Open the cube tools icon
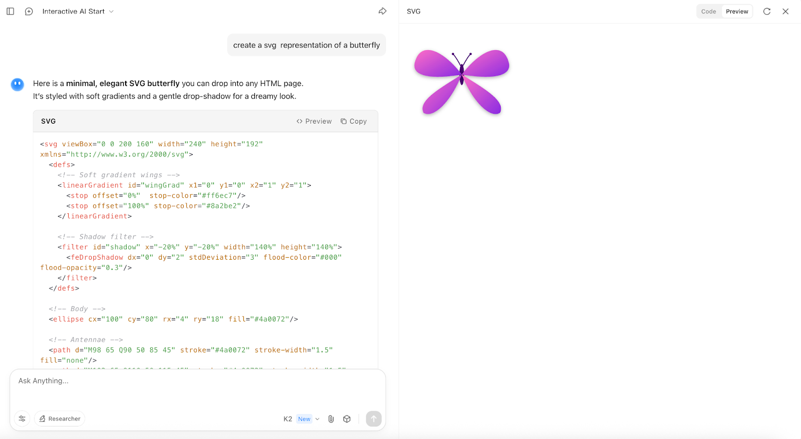The width and height of the screenshot is (801, 439). 347,419
